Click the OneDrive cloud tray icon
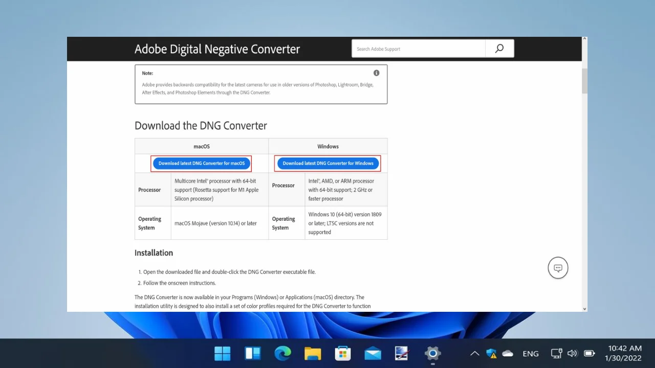 508,353
